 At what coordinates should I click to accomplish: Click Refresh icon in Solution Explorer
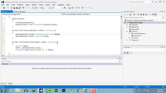point(141,14)
